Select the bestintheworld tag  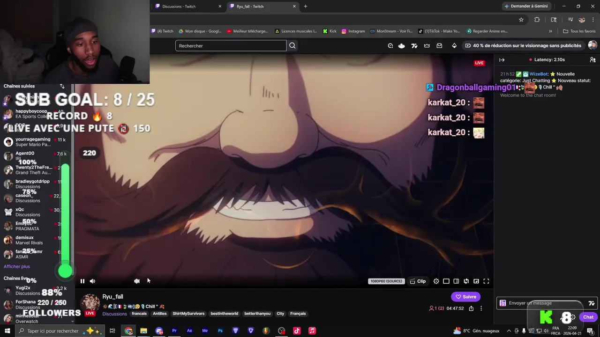224,314
